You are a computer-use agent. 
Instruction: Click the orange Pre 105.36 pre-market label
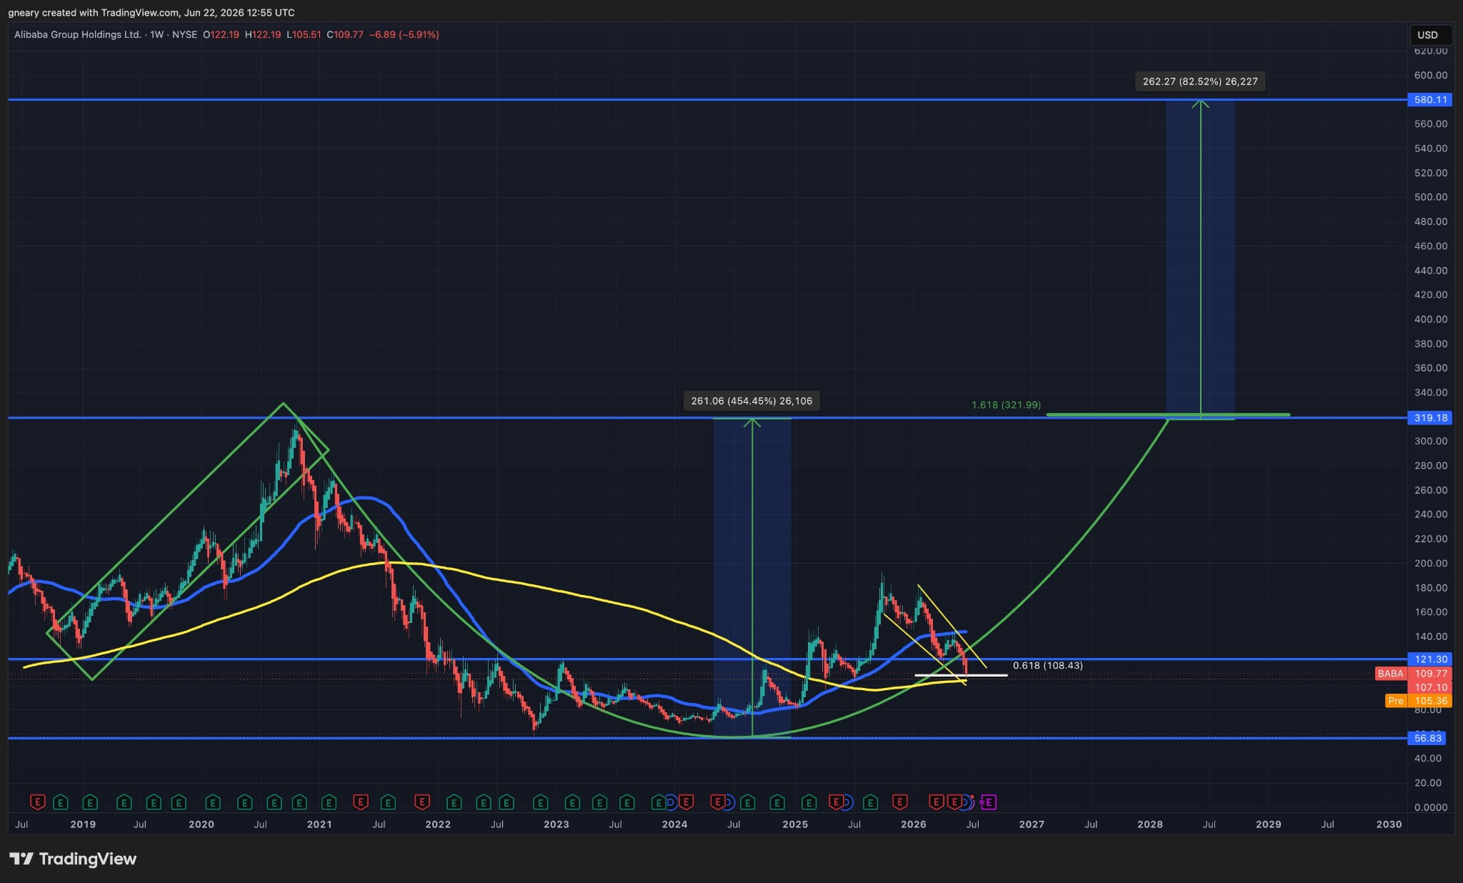(1418, 701)
